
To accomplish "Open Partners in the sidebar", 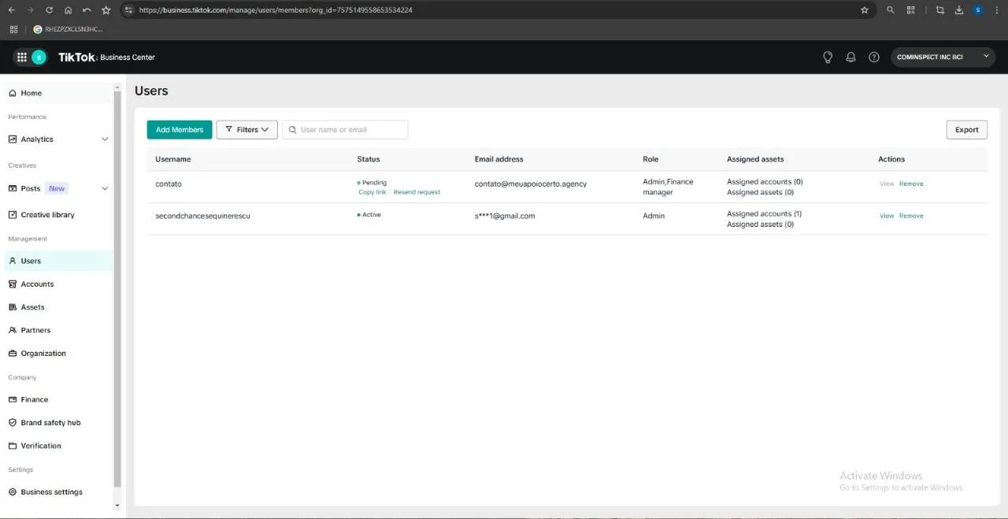I will tap(59, 330).
